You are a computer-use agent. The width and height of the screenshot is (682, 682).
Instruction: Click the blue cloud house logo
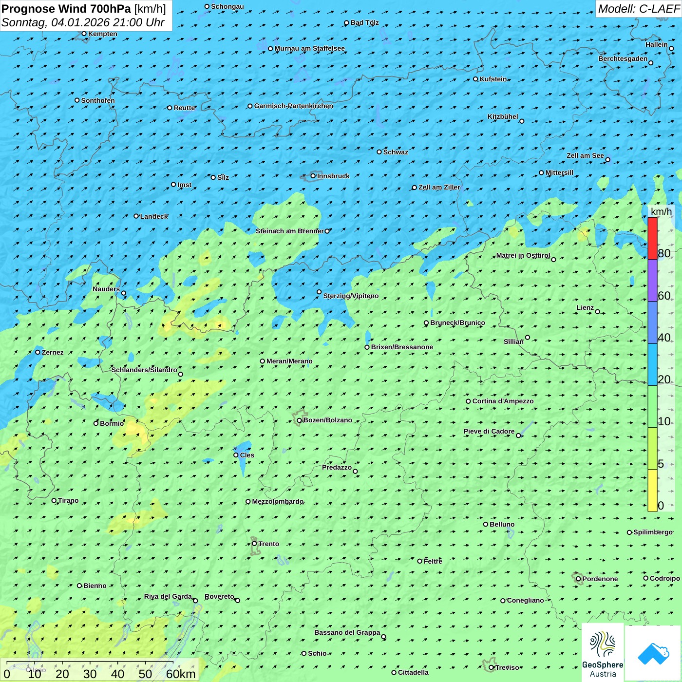point(653,653)
